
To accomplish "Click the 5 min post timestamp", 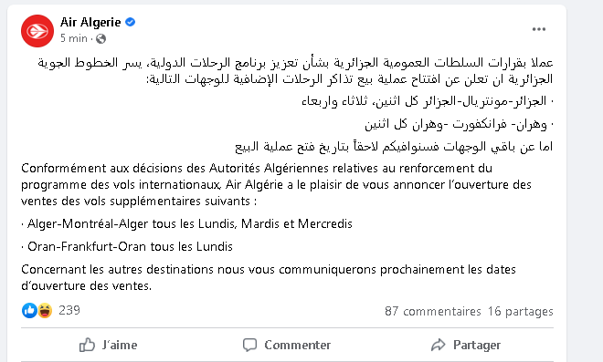I will point(73,38).
